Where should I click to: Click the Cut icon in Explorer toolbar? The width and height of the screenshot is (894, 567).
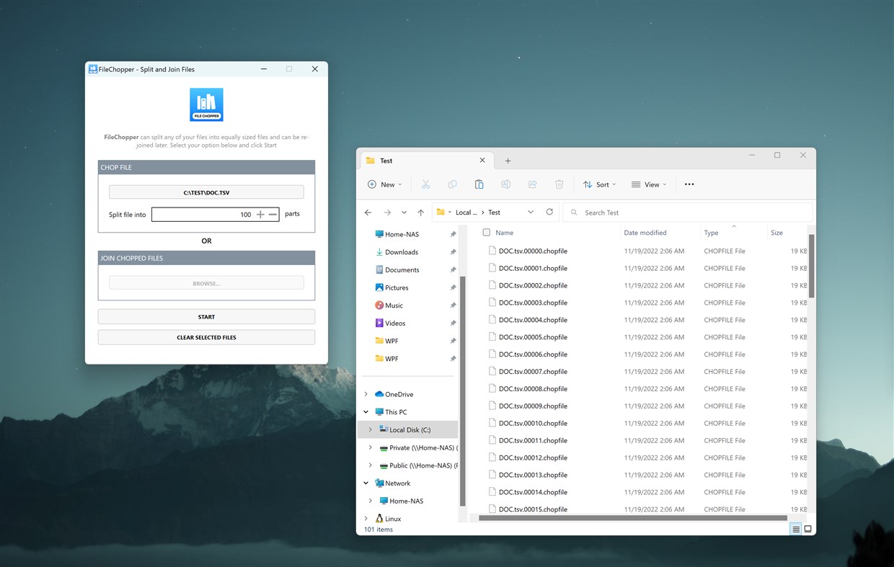425,184
